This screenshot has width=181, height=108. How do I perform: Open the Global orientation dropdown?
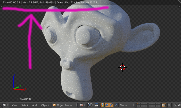(127, 105)
